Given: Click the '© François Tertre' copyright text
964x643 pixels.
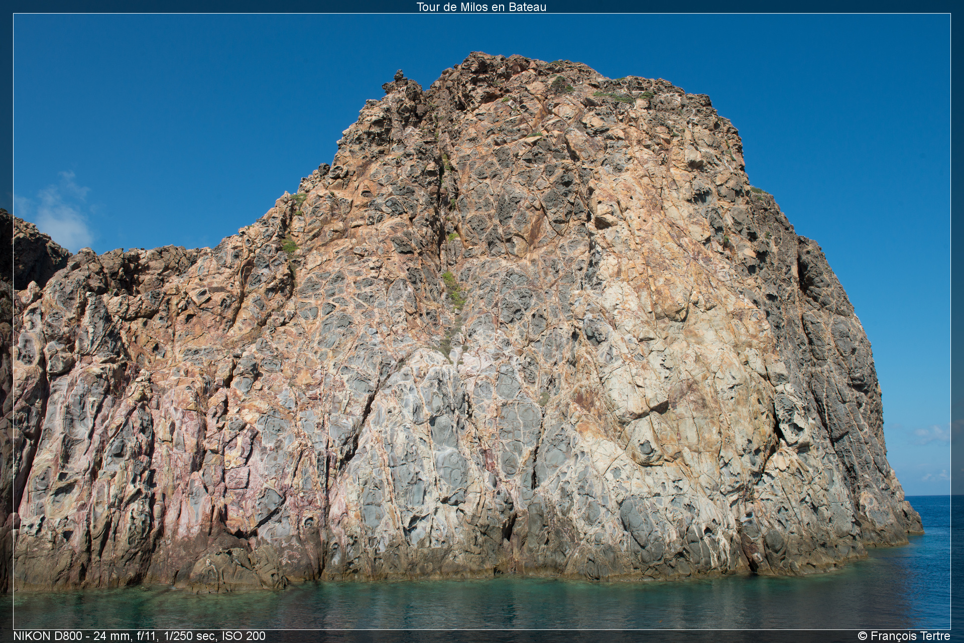Looking at the screenshot, I should coord(904,636).
